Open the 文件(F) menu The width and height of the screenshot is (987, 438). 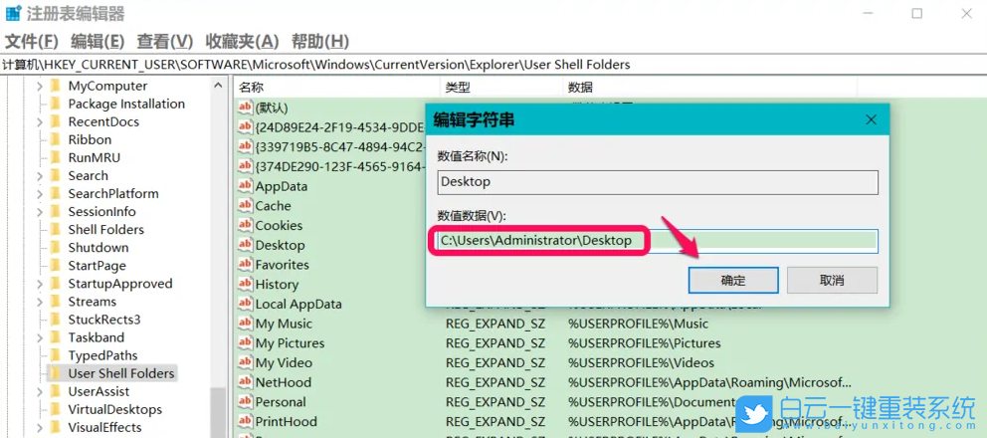tap(32, 41)
